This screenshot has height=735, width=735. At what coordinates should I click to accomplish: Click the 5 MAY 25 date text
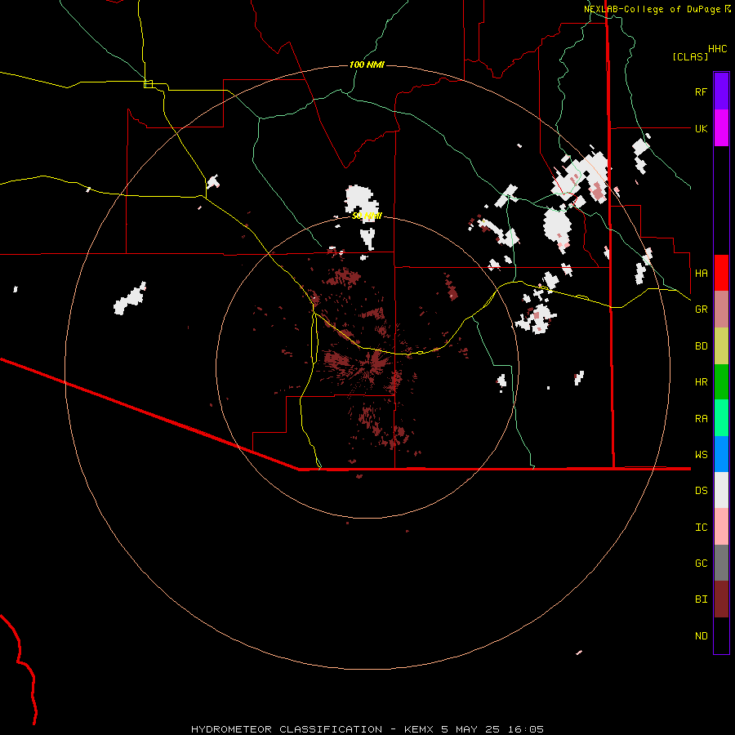click(x=470, y=729)
